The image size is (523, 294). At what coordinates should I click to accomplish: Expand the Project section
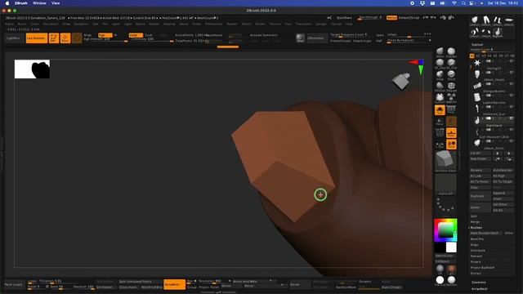coord(476,262)
